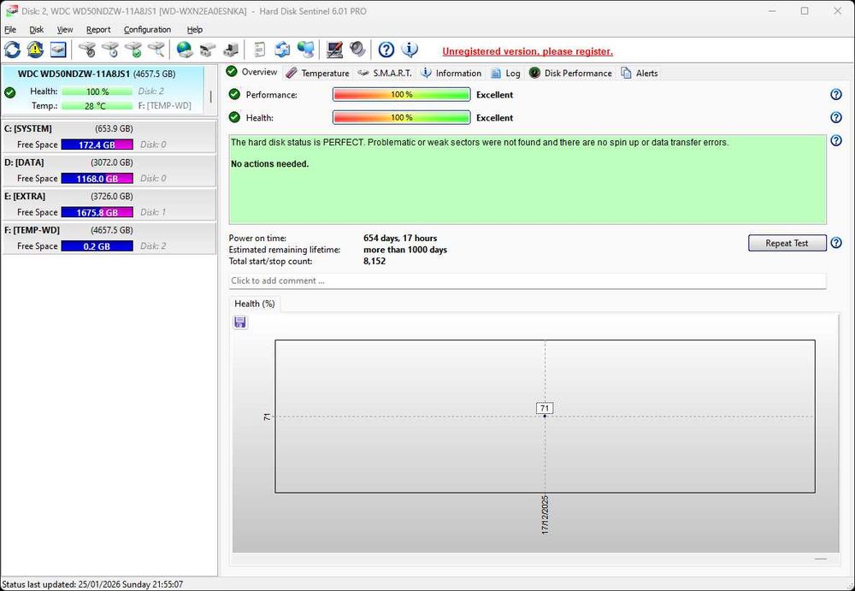Click the 'more than 1000 days' value
This screenshot has width=855, height=591.
pos(405,250)
